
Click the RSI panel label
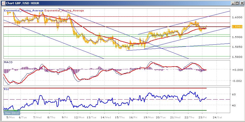pyautogui.click(x=6, y=89)
